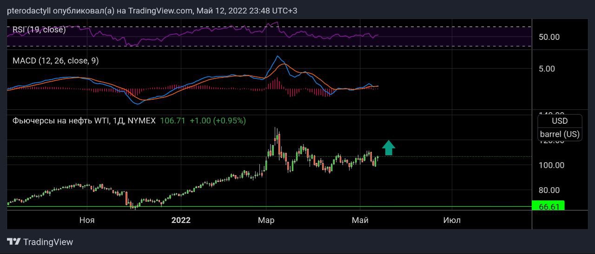The image size is (595, 254).
Task: Click the green 66.61 price tag
Action: click(x=548, y=206)
